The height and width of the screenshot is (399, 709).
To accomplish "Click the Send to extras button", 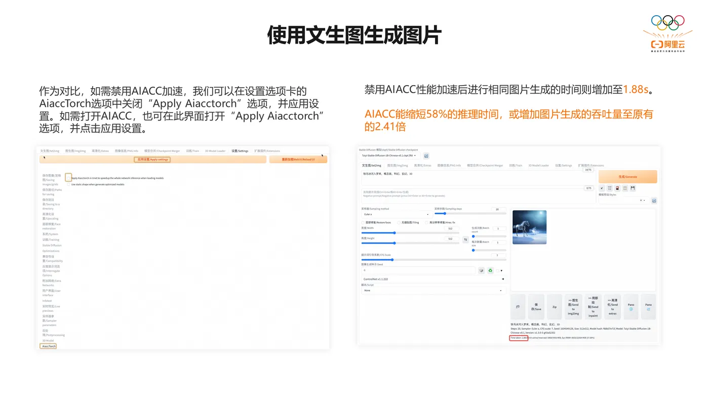I will tap(612, 307).
